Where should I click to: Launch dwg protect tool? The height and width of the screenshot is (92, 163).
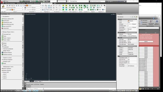[5, 28]
